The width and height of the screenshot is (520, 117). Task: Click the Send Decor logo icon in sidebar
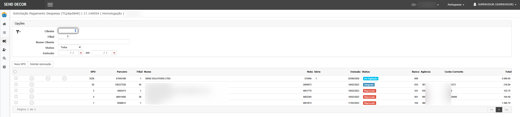(x=4, y=15)
